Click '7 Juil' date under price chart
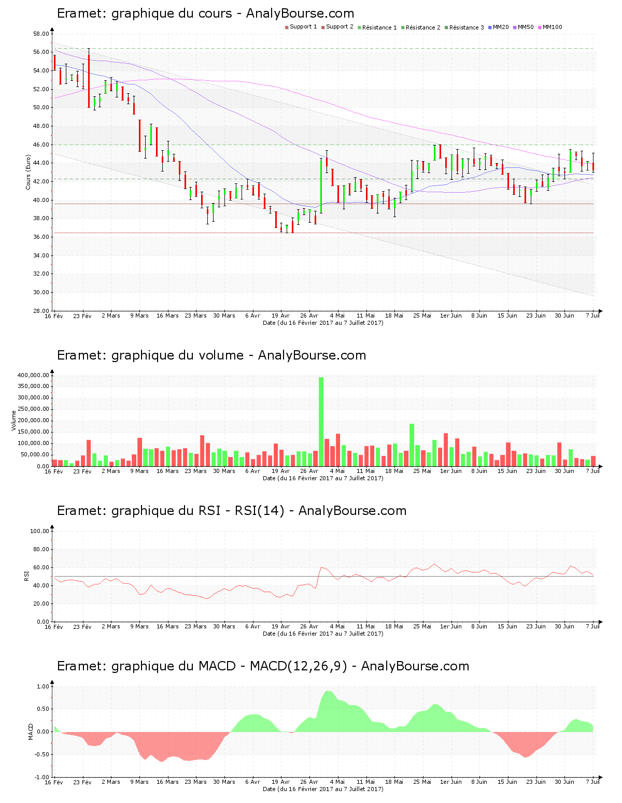This screenshot has width=622, height=803. [x=592, y=316]
